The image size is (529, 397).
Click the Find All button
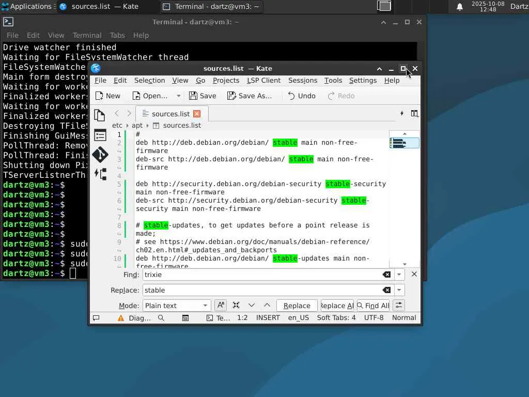point(373,306)
